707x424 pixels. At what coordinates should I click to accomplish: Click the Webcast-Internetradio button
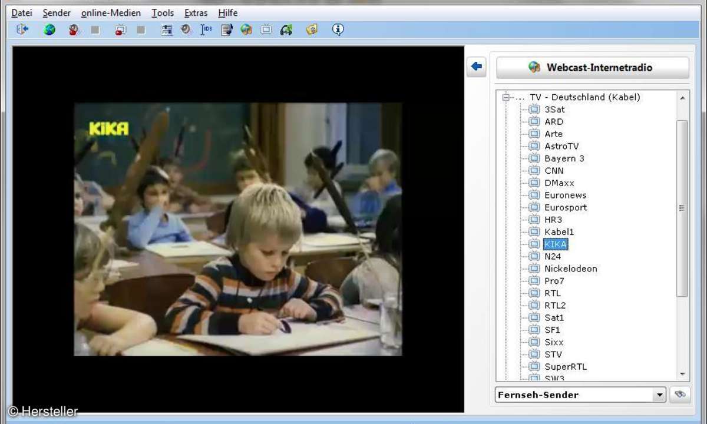point(592,67)
